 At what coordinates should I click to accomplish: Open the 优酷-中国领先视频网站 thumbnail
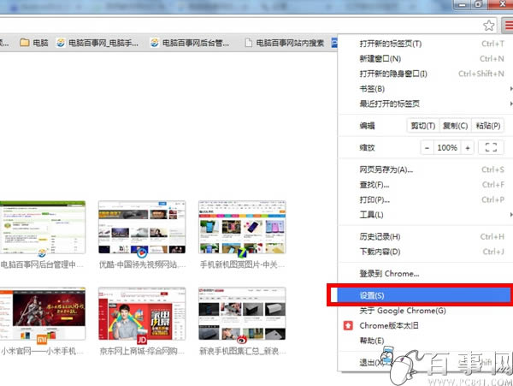click(x=142, y=227)
